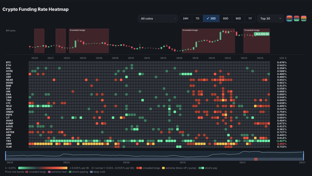
Task: Select the checked 30D range tab
Action: point(211,18)
